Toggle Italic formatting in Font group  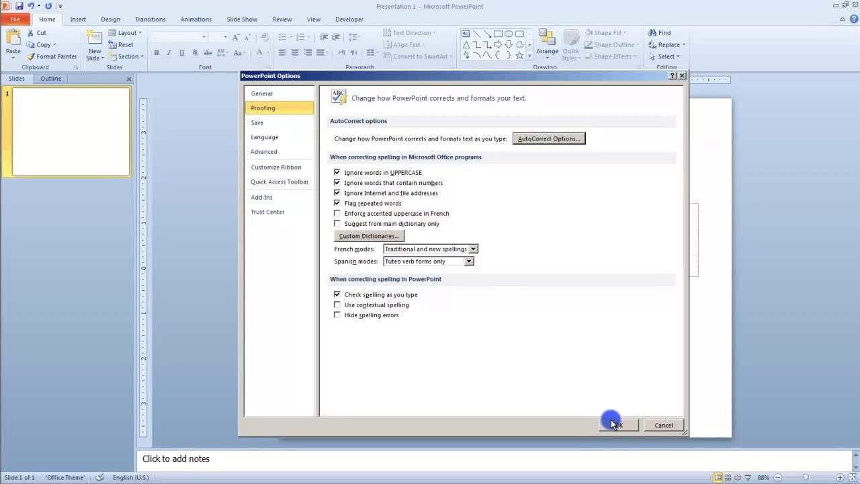click(169, 52)
